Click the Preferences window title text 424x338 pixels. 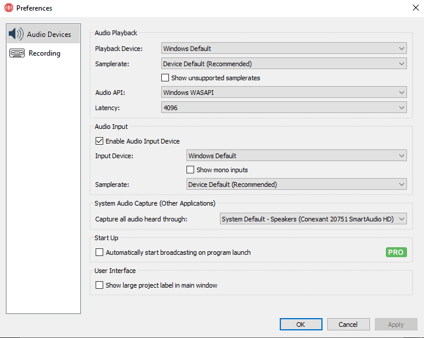(x=34, y=8)
